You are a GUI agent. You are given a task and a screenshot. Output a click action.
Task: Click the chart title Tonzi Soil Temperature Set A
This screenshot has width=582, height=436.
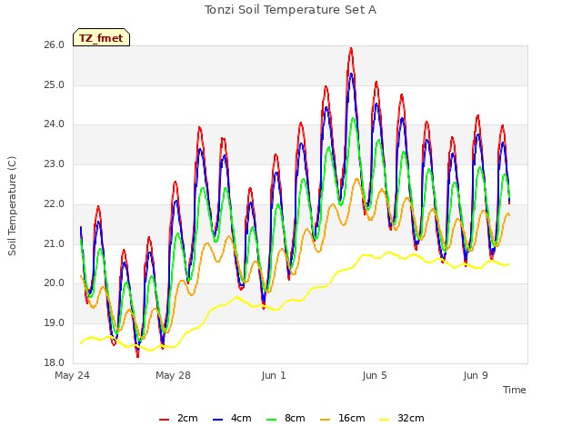click(x=291, y=10)
